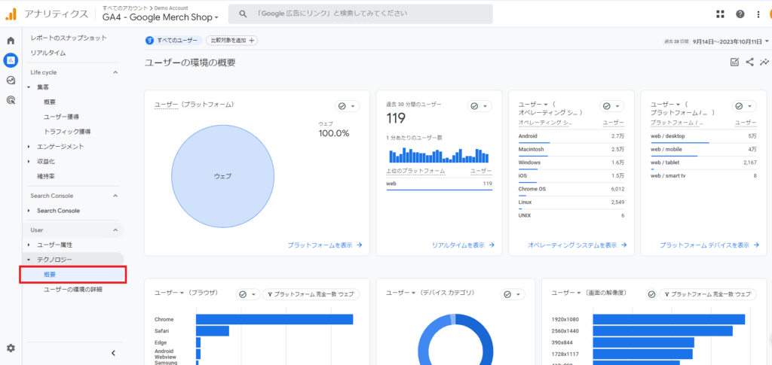Expand the 収益化 tree item
Viewport: 772px width, 365px height.
click(x=29, y=161)
